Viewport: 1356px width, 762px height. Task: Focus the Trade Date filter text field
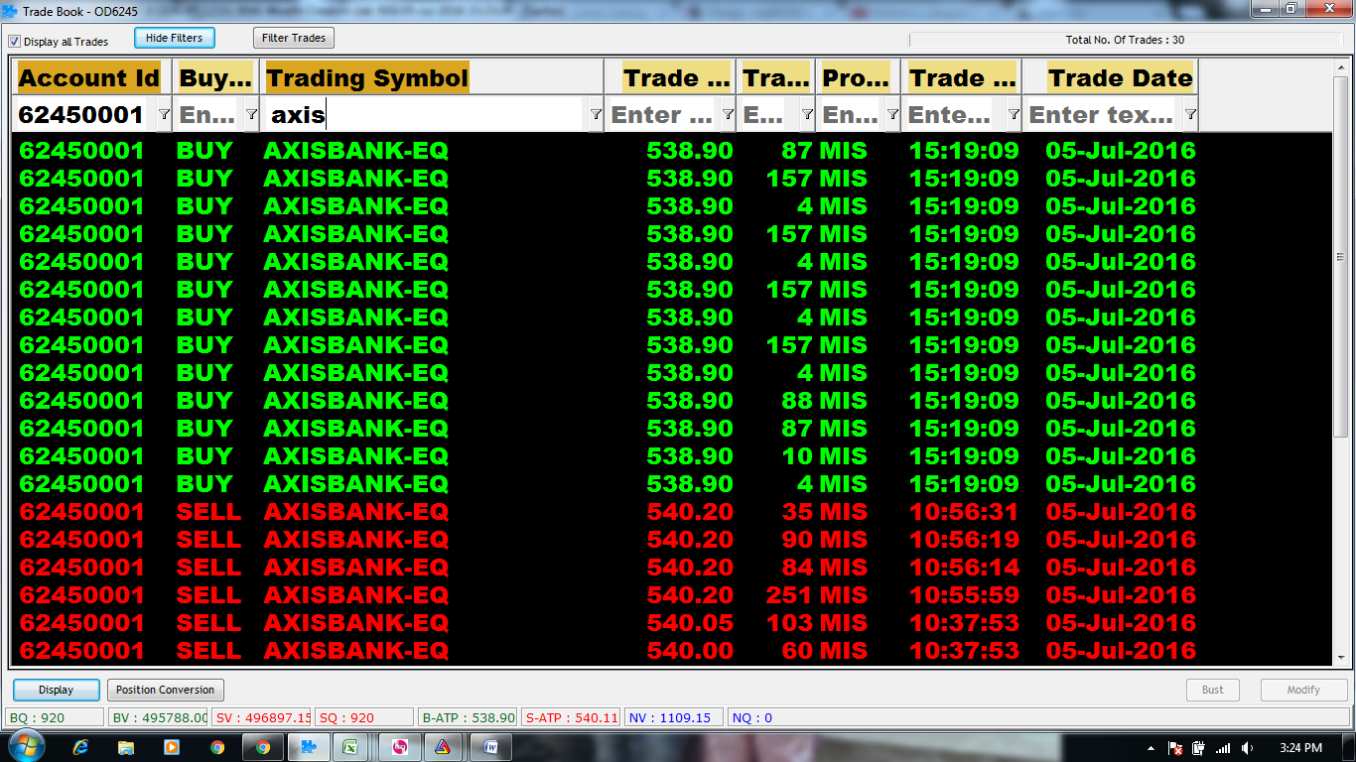pos(1102,115)
